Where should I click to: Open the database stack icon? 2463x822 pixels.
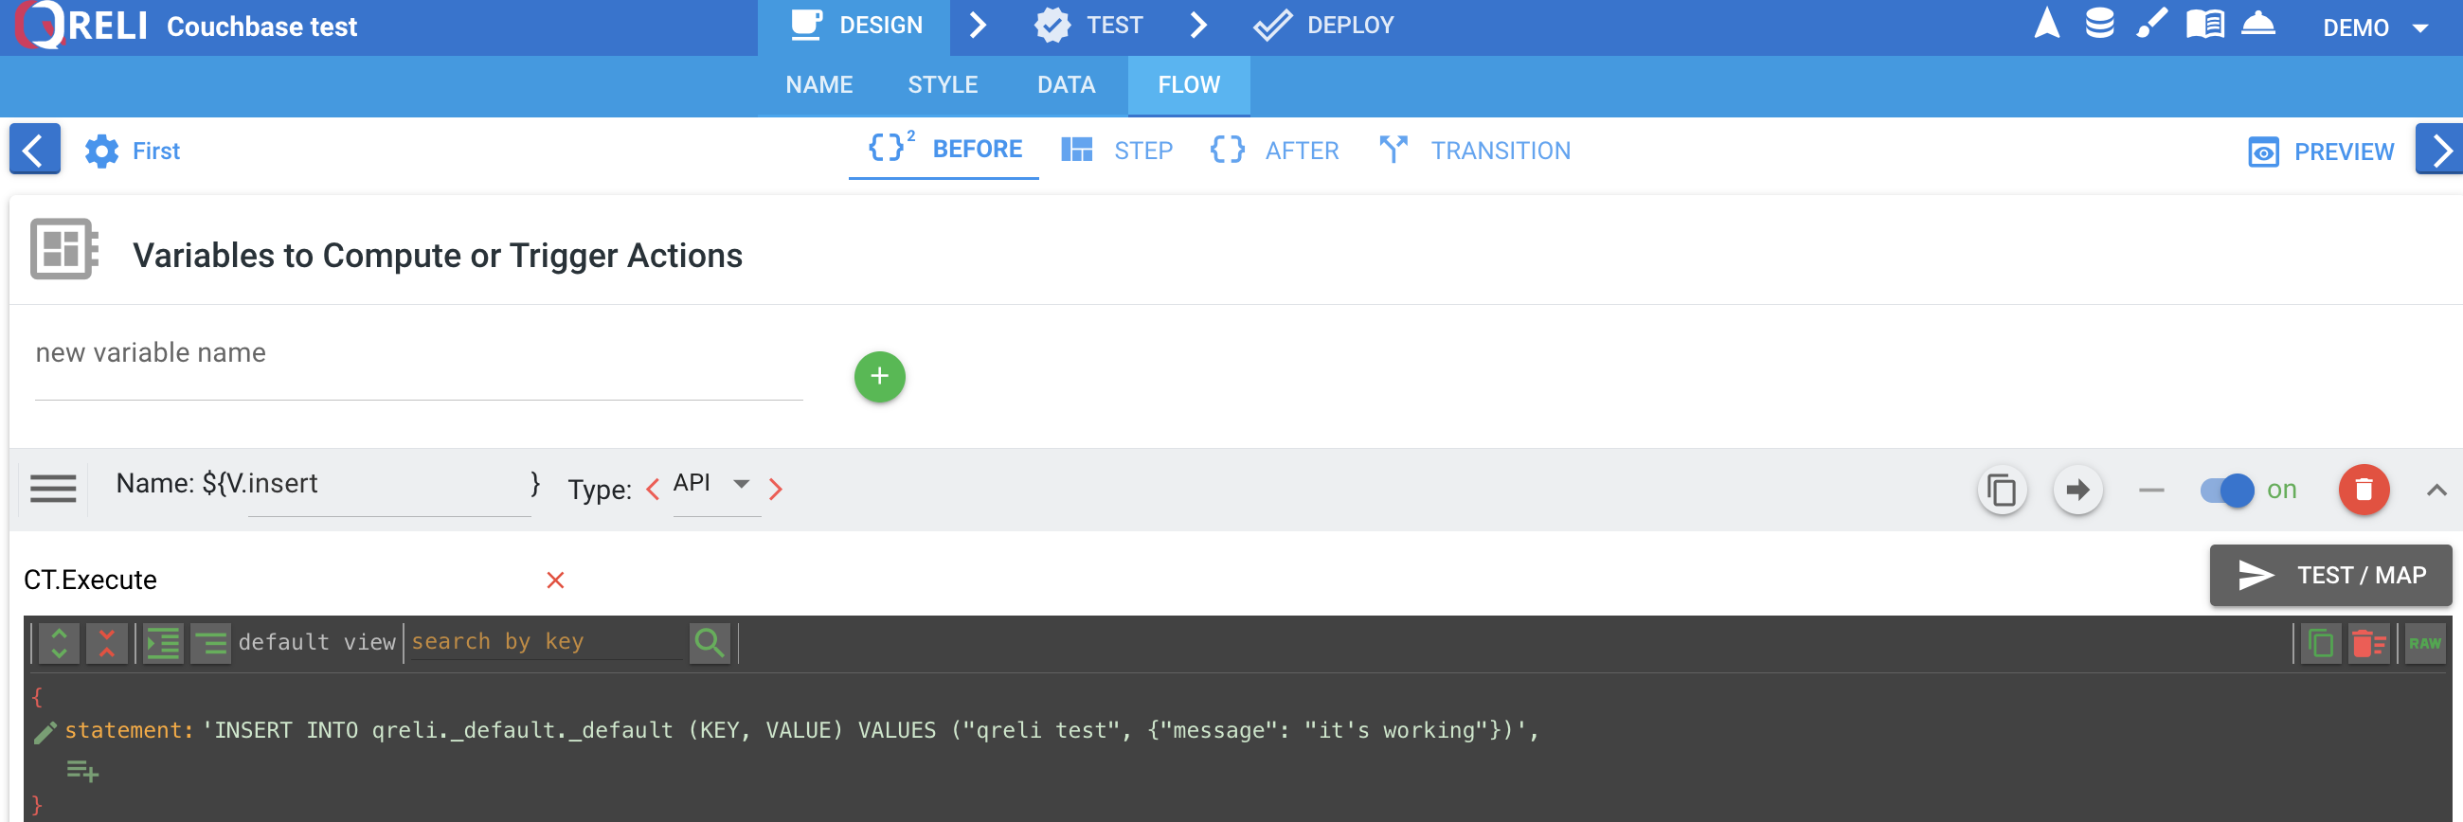(2098, 23)
